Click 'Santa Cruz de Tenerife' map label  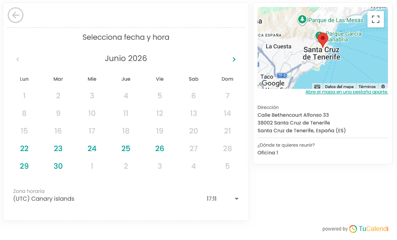coord(322,53)
